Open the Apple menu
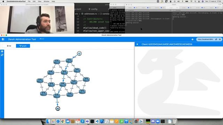The width and height of the screenshot is (223, 125). (x=3, y=1)
